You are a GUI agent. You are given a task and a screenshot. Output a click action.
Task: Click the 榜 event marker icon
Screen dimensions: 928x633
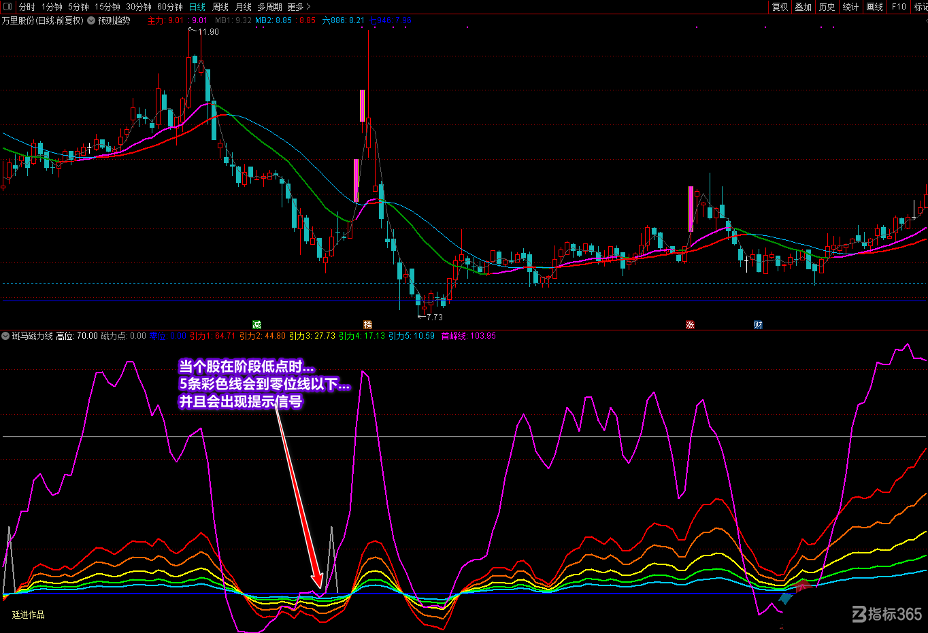367,325
